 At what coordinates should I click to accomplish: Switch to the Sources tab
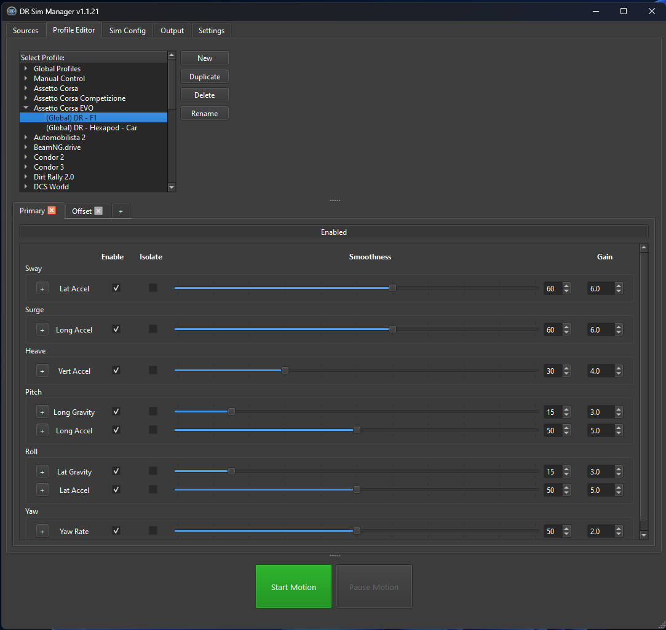[x=25, y=31]
